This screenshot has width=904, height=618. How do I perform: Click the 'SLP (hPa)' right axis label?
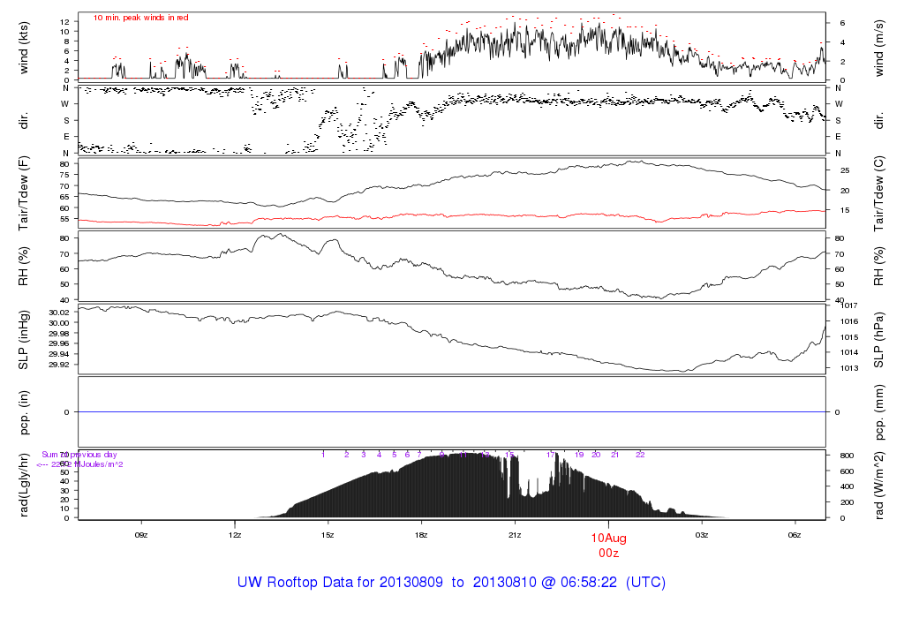879,339
